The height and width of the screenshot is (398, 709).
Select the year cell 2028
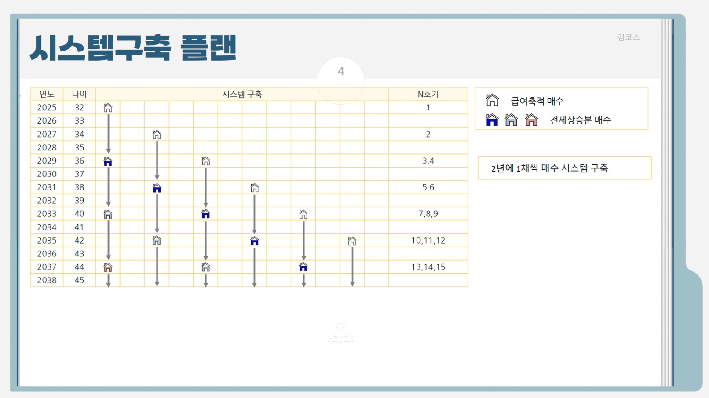pyautogui.click(x=47, y=147)
